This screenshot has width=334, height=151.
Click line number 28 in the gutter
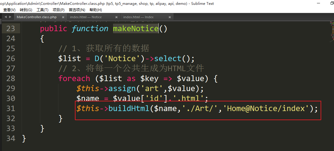pyautogui.click(x=10, y=78)
